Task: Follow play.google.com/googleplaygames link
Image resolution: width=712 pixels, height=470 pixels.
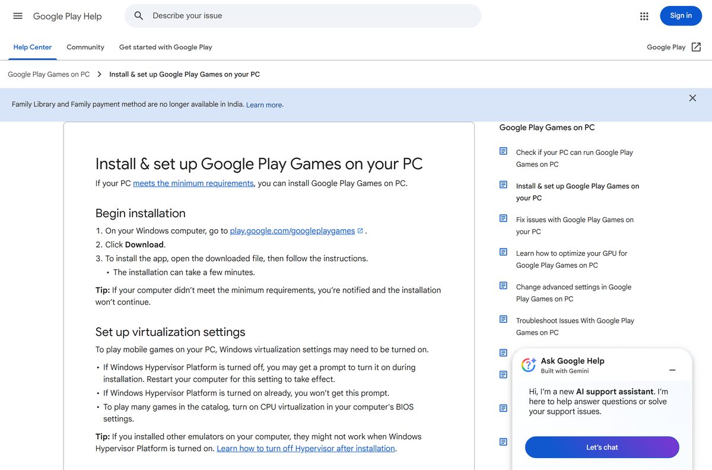Action: click(x=293, y=231)
